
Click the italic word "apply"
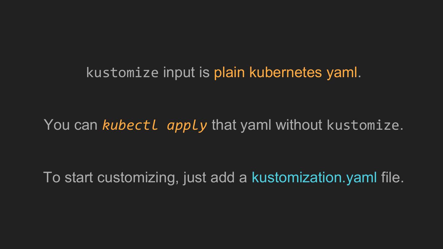187,125
